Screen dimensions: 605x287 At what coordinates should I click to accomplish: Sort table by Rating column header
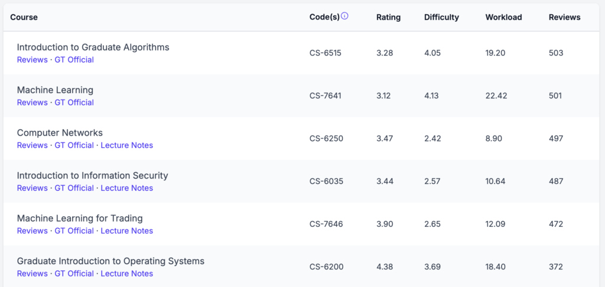point(388,17)
